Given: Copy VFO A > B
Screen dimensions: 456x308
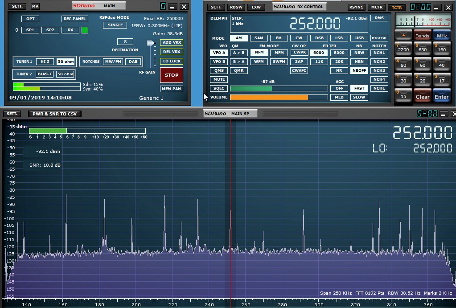Looking at the screenshot, I should (x=239, y=53).
